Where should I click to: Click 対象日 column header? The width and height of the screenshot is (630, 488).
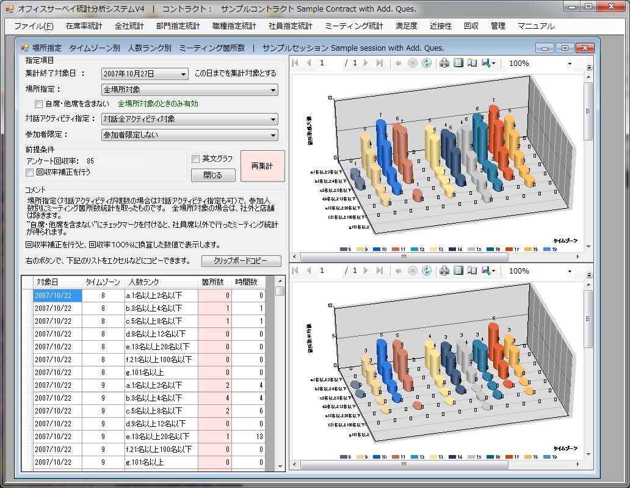(x=58, y=282)
